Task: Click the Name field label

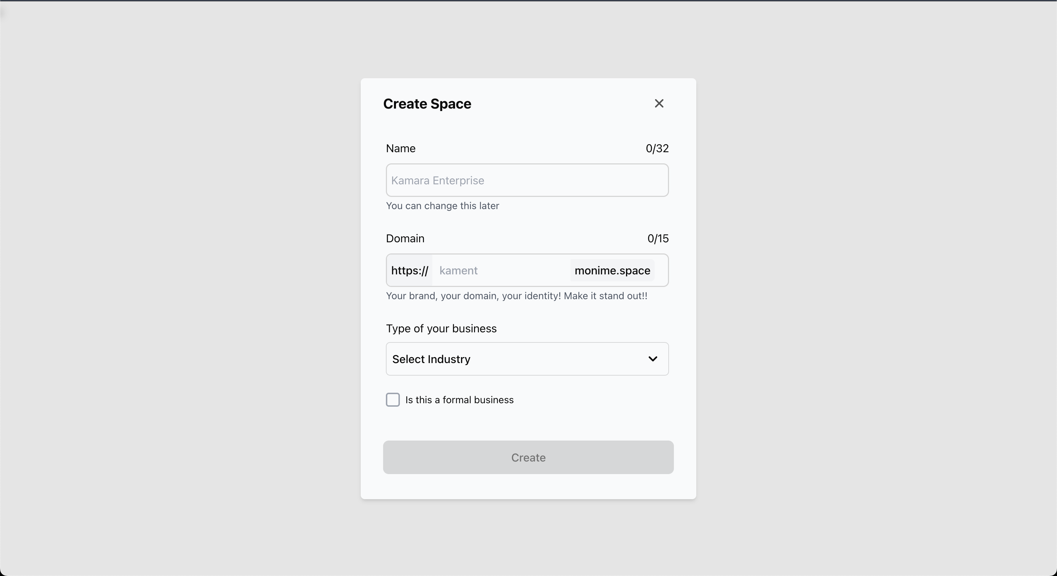Action: tap(401, 148)
